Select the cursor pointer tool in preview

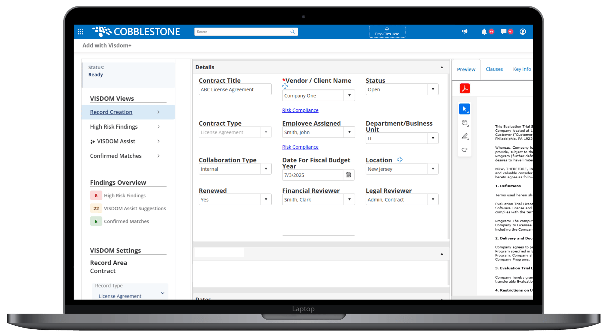point(464,109)
